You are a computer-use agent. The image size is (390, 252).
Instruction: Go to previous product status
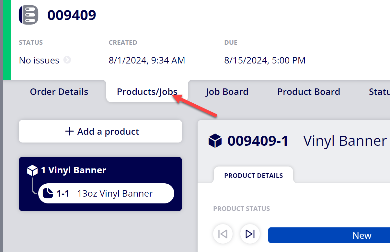pos(223,234)
